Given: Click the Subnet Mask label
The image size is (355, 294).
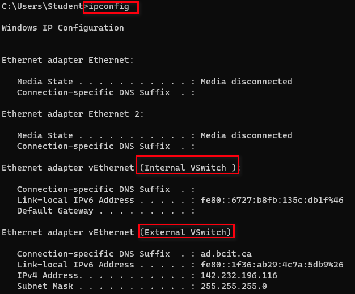Looking at the screenshot, I should coord(45,286).
